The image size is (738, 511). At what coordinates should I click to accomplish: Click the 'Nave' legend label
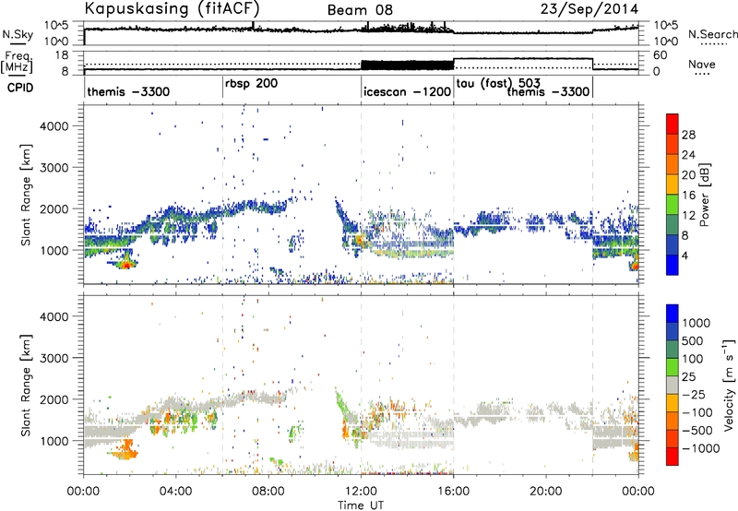(x=702, y=64)
